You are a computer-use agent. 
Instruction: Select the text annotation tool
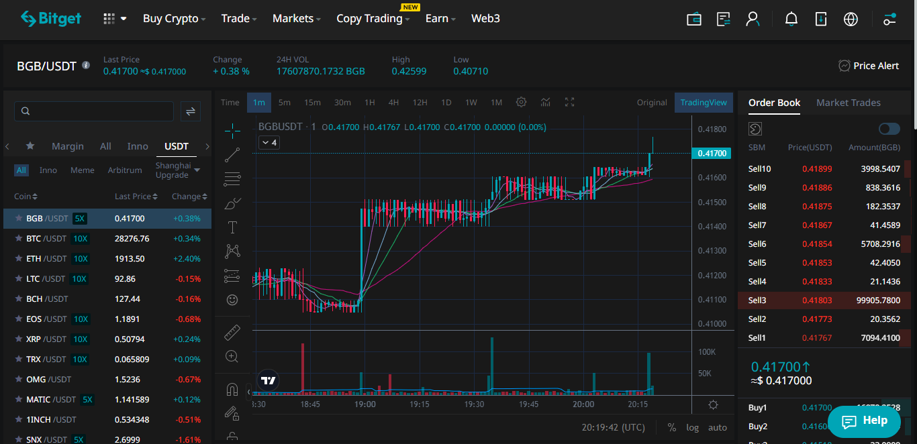(x=232, y=227)
